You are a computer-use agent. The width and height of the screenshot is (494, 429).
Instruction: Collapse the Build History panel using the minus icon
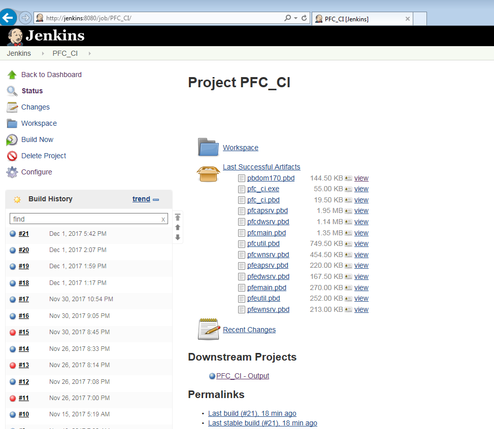pyautogui.click(x=156, y=200)
